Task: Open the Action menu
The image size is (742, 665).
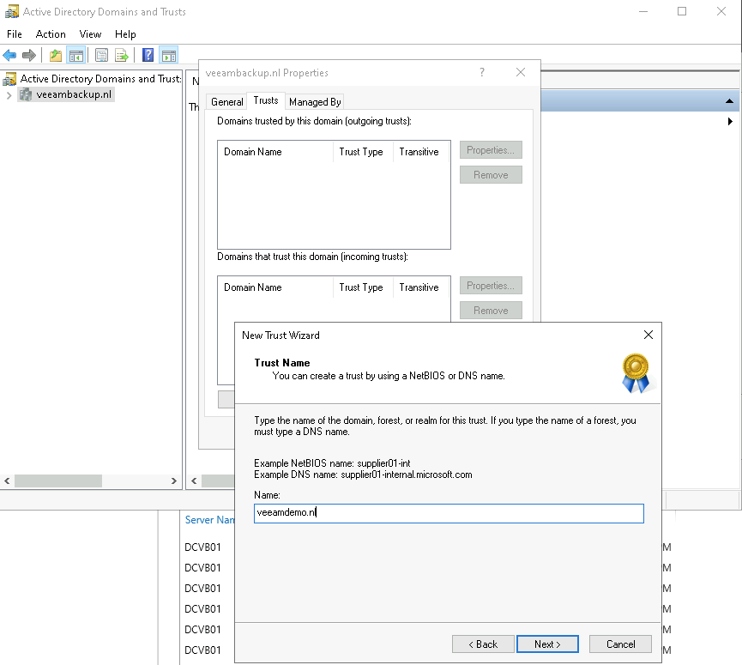Action: 51,34
